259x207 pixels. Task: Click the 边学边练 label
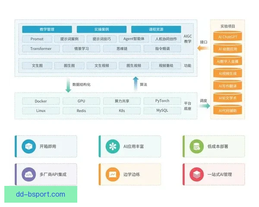click(x=132, y=175)
